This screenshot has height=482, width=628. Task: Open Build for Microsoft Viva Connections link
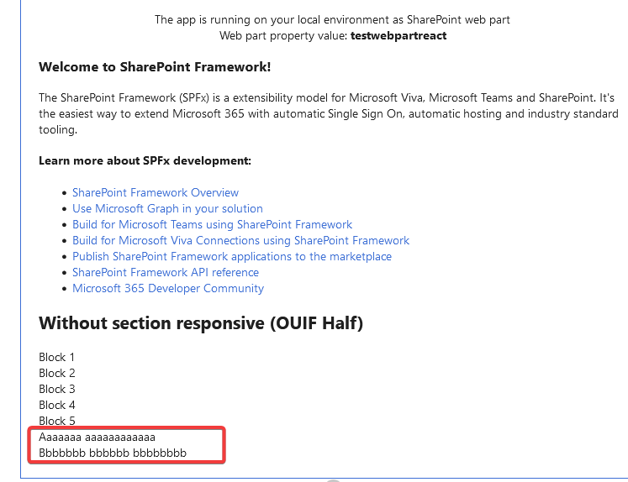point(240,240)
